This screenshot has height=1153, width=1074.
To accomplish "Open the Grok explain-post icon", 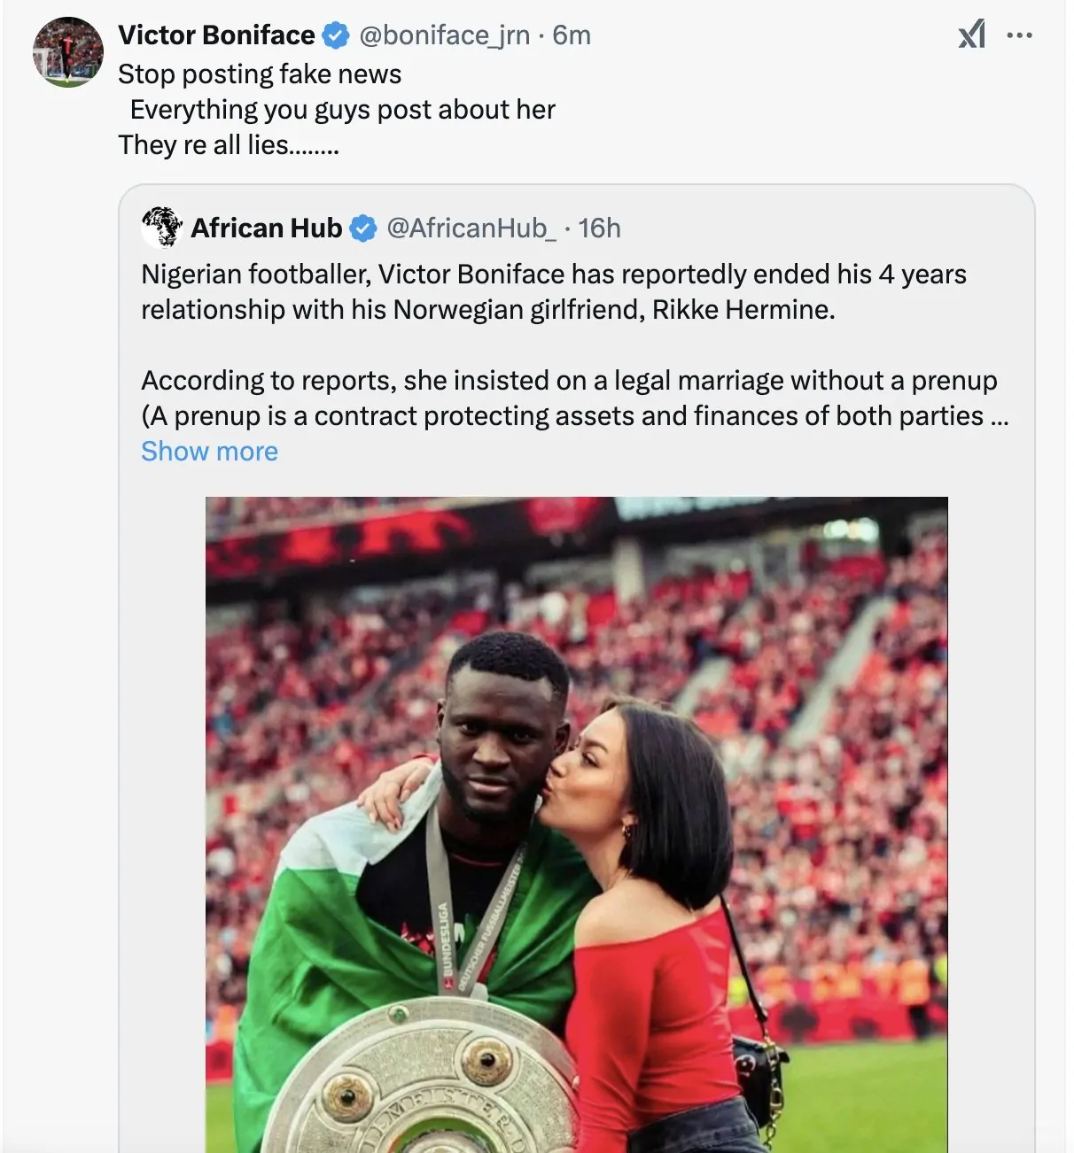I will coord(971,35).
